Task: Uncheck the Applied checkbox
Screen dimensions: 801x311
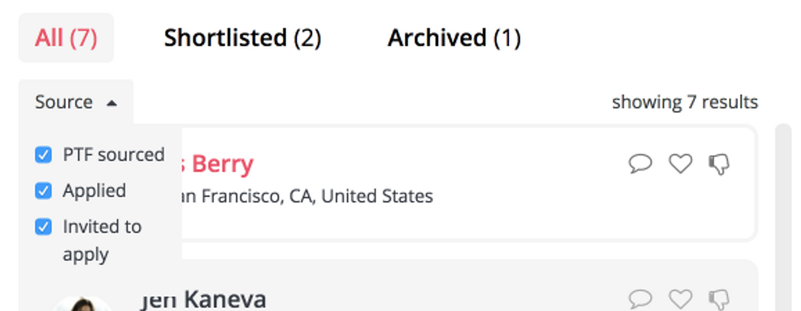Action: pyautogui.click(x=43, y=191)
